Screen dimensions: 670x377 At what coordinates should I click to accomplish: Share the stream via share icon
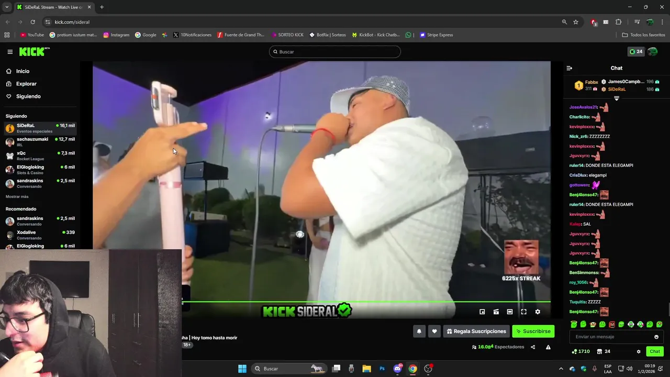coord(533,347)
